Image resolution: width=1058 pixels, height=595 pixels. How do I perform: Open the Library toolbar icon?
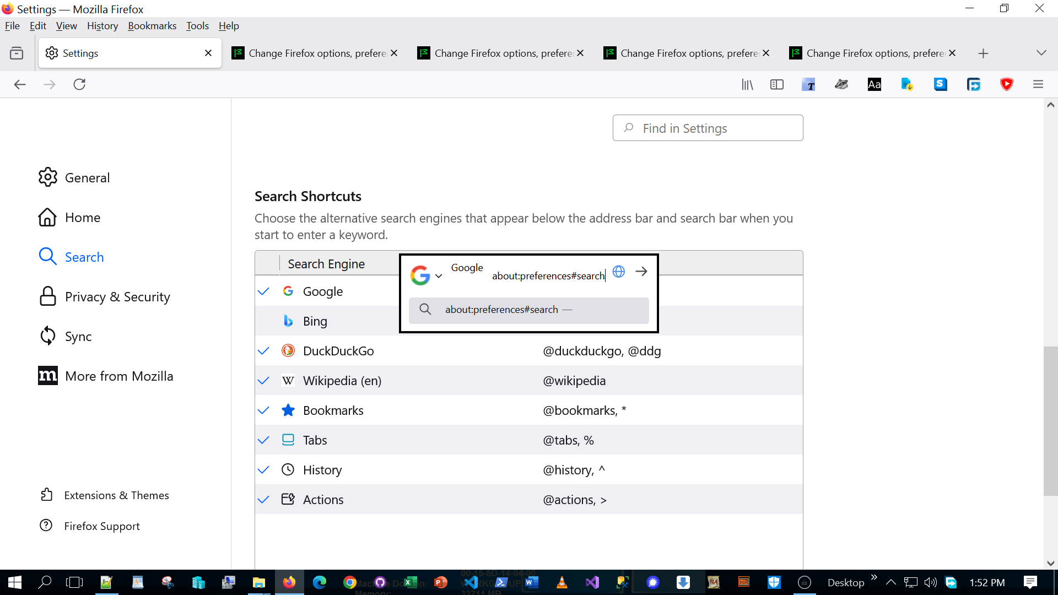[747, 84]
